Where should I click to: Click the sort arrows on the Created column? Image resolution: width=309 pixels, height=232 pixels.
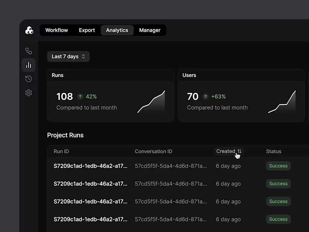(x=239, y=152)
